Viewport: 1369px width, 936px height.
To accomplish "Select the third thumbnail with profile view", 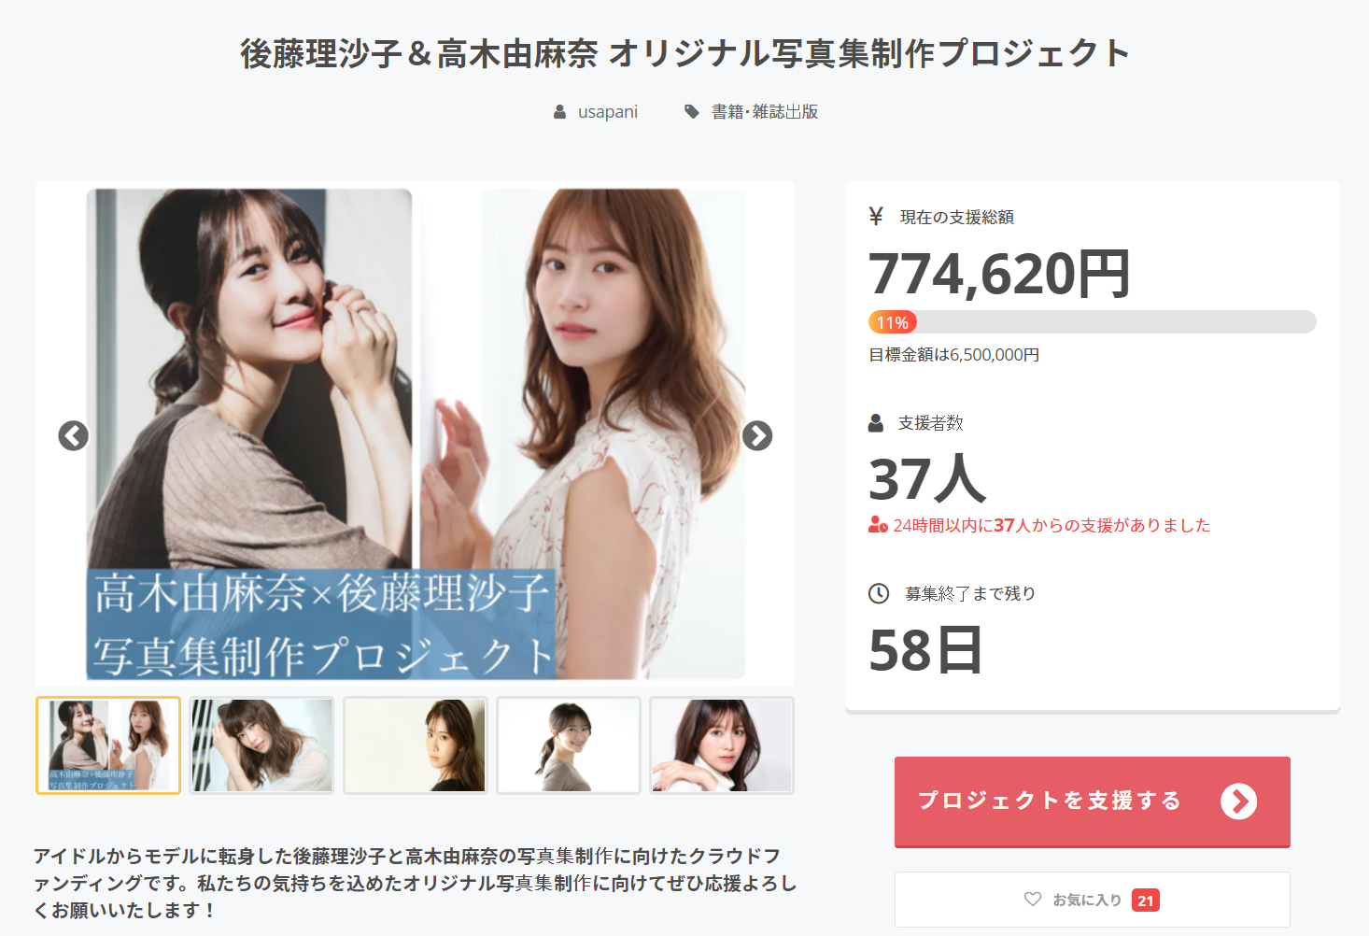I will [x=416, y=745].
